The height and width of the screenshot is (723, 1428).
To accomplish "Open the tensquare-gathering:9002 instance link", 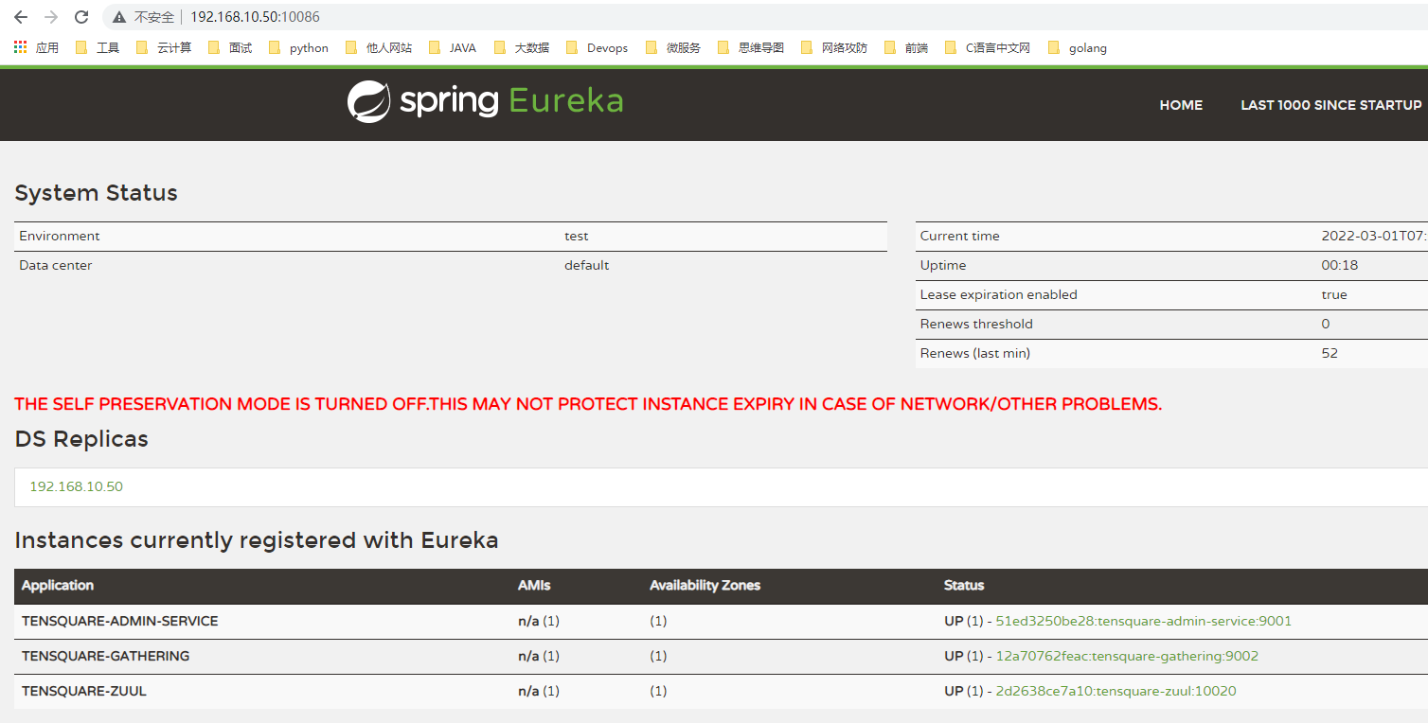I will (x=1127, y=656).
